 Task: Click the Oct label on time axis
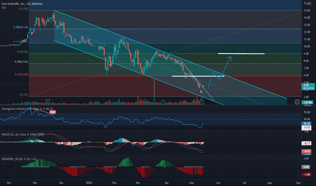tap(8, 183)
